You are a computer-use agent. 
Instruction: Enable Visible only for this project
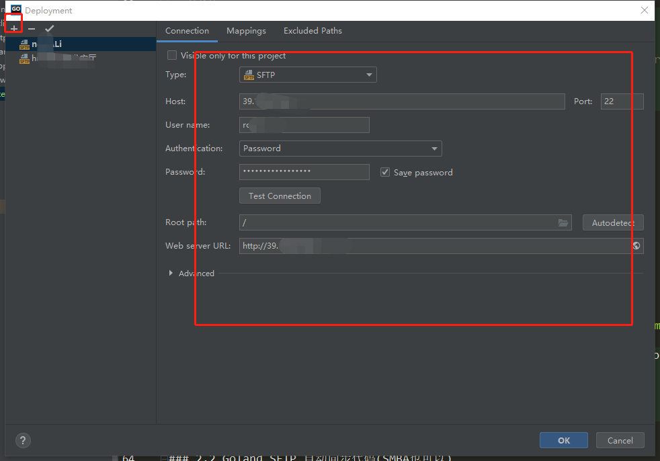[172, 55]
